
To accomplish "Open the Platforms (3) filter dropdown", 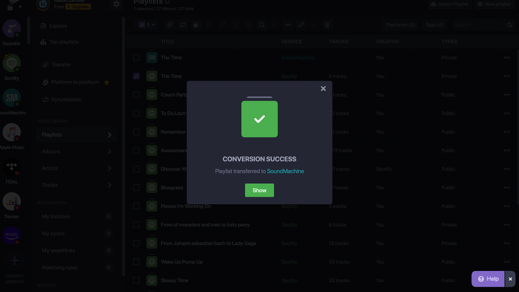I will pos(401,25).
